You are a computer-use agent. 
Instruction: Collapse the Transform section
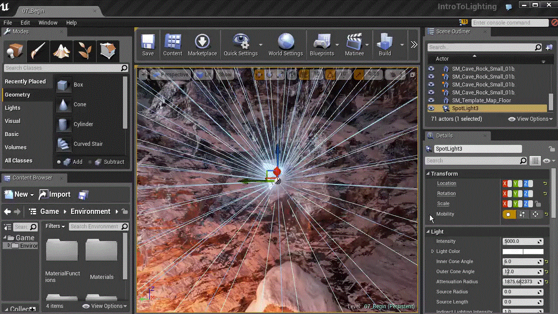[x=428, y=174]
